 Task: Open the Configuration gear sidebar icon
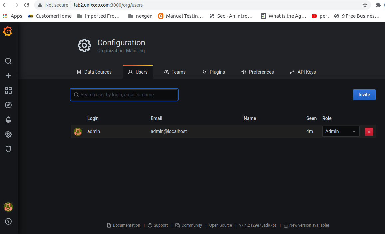coord(8,134)
